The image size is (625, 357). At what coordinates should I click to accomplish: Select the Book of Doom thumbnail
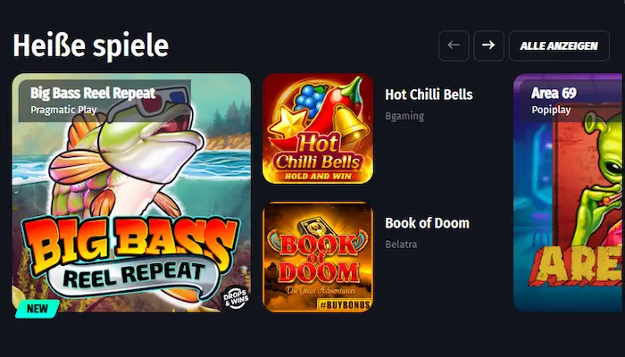[x=318, y=257]
